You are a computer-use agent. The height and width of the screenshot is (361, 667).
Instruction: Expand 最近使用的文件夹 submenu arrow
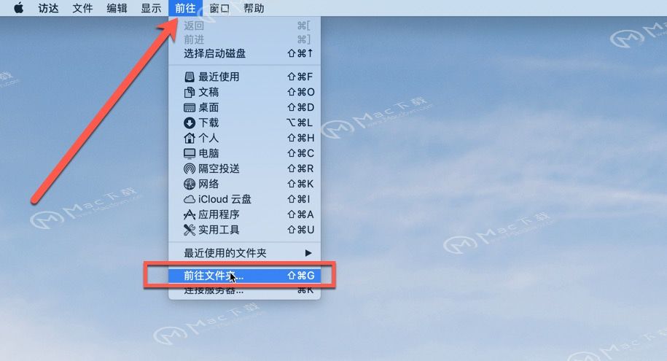point(308,253)
